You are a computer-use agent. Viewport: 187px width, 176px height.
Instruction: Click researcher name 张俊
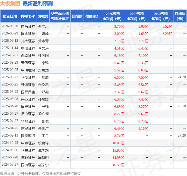(x=45, y=121)
